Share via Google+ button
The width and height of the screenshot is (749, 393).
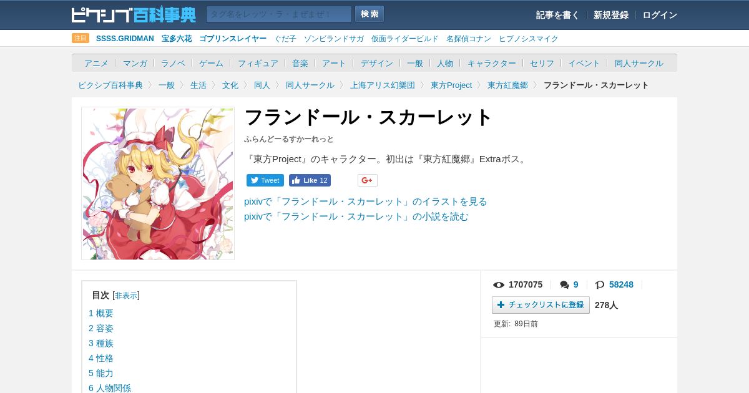tap(368, 180)
